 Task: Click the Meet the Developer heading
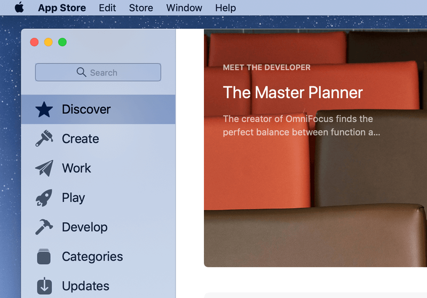[266, 67]
